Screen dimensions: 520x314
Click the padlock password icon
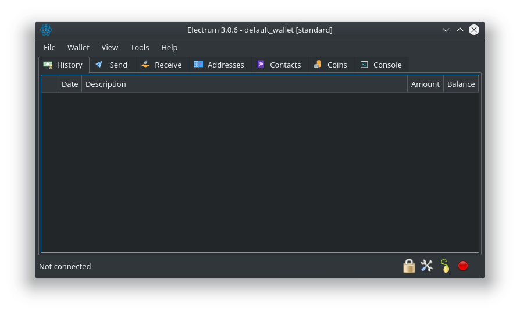tap(409, 266)
